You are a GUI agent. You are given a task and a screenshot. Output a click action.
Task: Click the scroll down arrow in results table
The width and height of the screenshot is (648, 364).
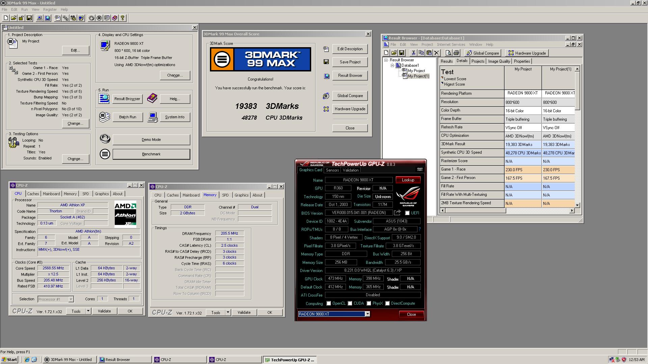point(577,205)
